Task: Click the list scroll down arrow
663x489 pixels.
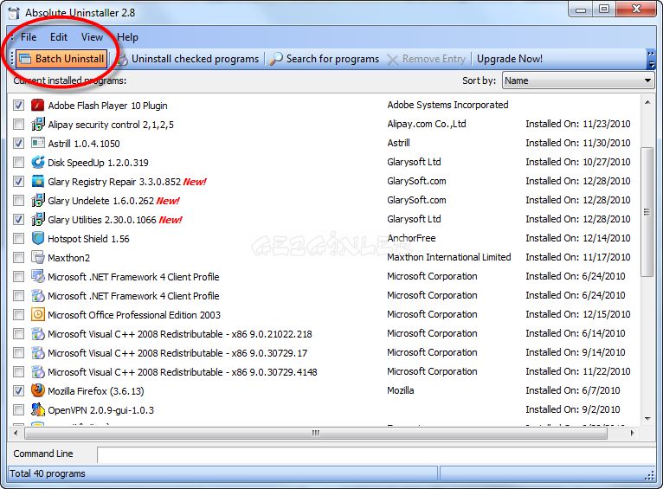Action: (x=647, y=419)
